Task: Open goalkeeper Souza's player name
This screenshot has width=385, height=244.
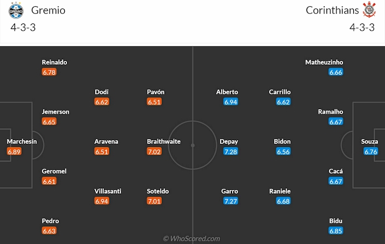Action: coord(369,142)
